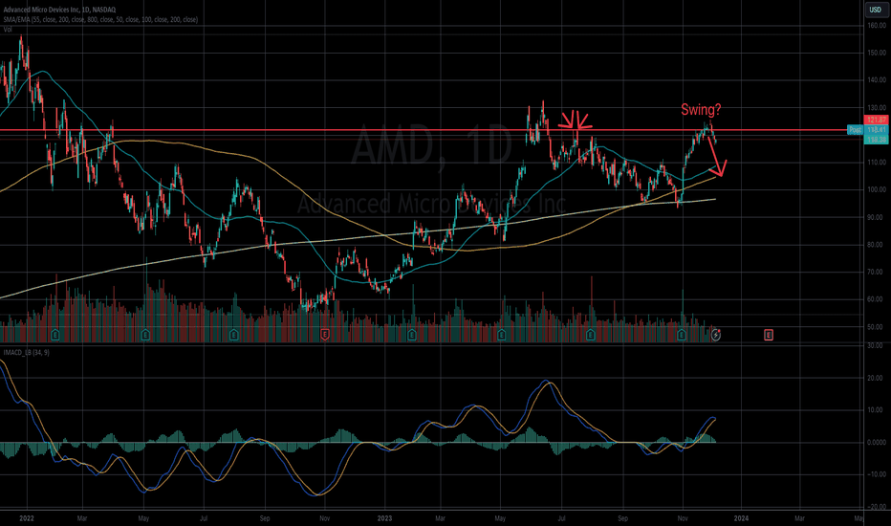
Task: Click the lightning bolt latest-news marker
Action: pos(716,335)
